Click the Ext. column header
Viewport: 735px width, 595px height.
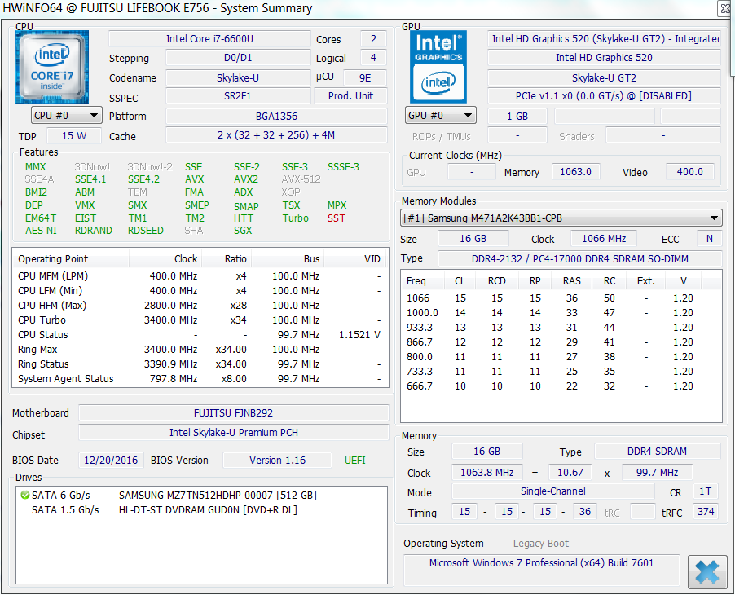(x=645, y=281)
